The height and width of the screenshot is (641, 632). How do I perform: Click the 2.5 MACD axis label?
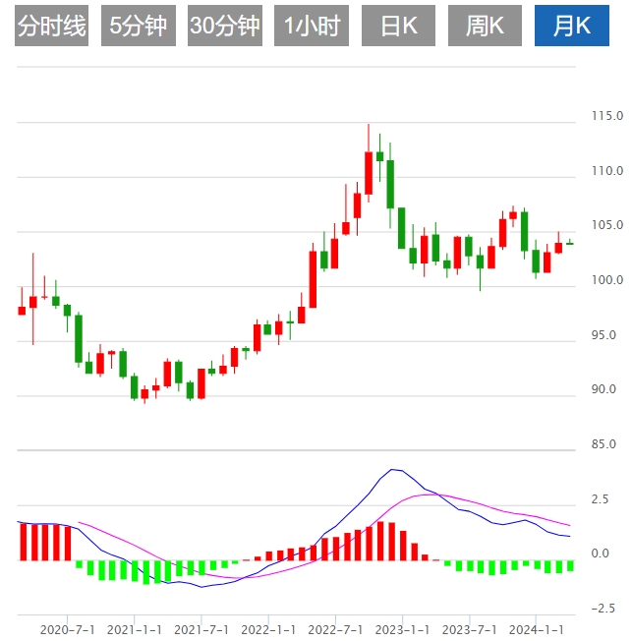tap(600, 499)
